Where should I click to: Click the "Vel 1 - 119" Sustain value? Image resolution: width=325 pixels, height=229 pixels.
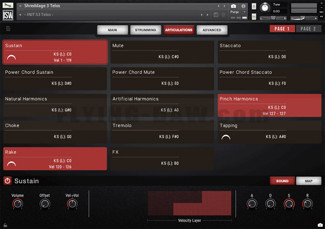coord(62,60)
